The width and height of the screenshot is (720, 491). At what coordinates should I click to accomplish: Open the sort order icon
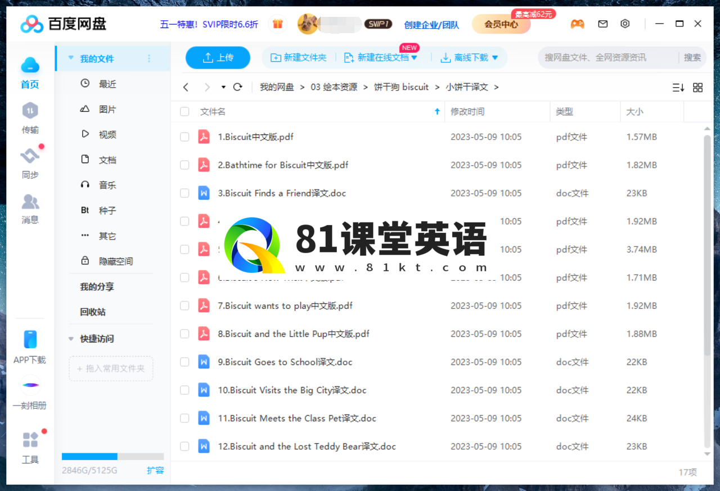pos(678,87)
